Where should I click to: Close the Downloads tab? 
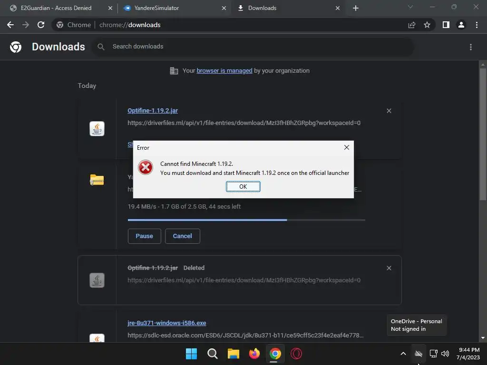(338, 8)
